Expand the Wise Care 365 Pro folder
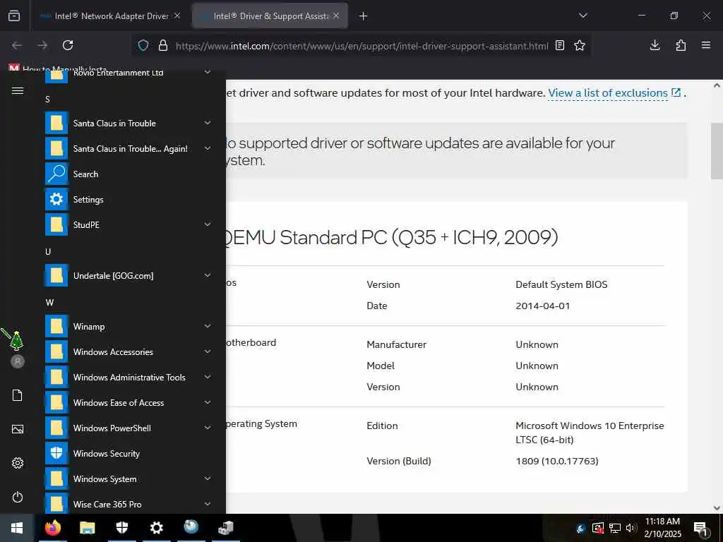723x542 pixels. [208, 504]
